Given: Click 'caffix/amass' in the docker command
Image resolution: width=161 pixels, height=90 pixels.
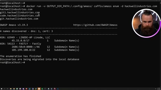Looking at the screenshot, I should pos(103,6).
